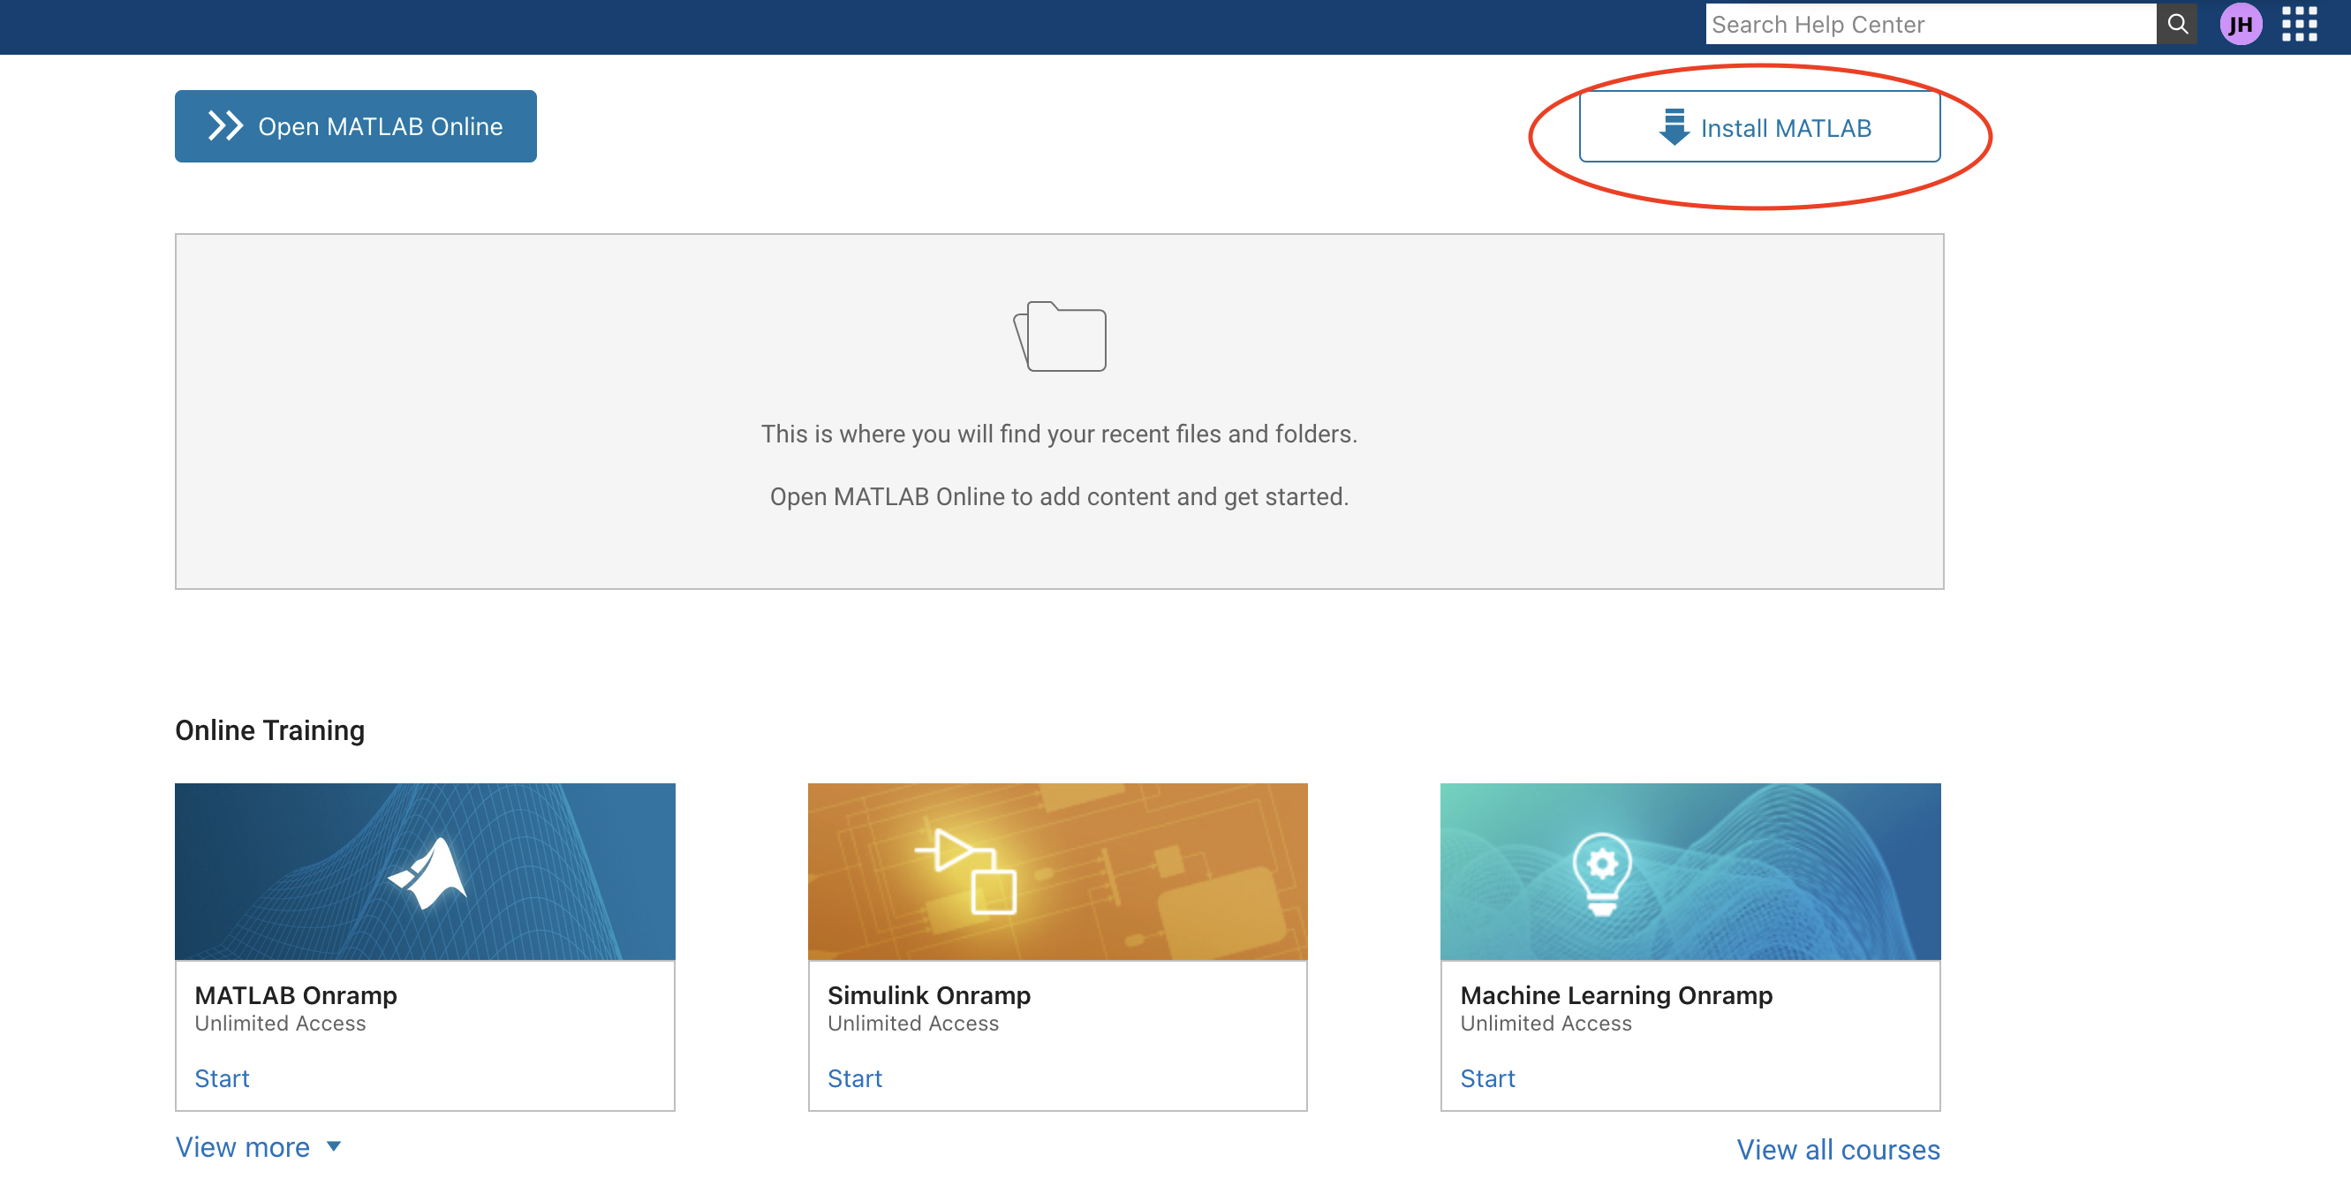The width and height of the screenshot is (2351, 1201).
Task: Open MATLAB Online
Action: tap(355, 126)
